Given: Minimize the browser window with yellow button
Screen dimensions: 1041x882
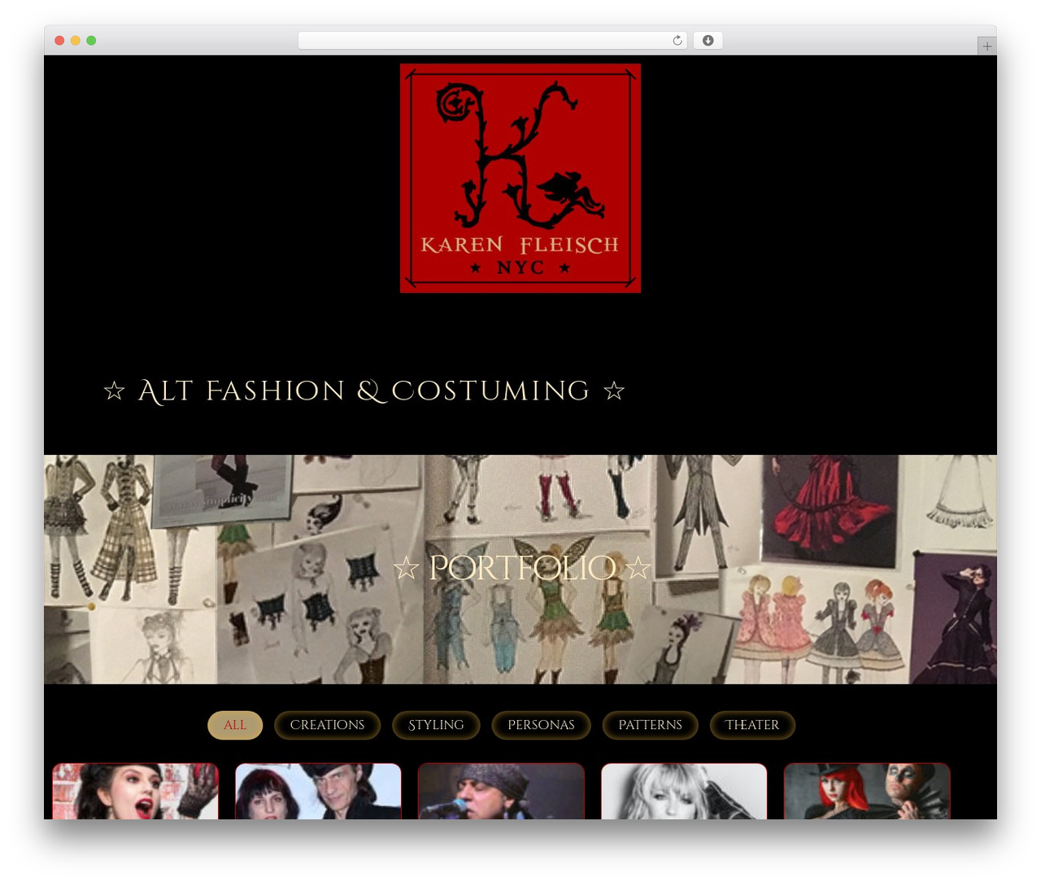Looking at the screenshot, I should (x=76, y=41).
